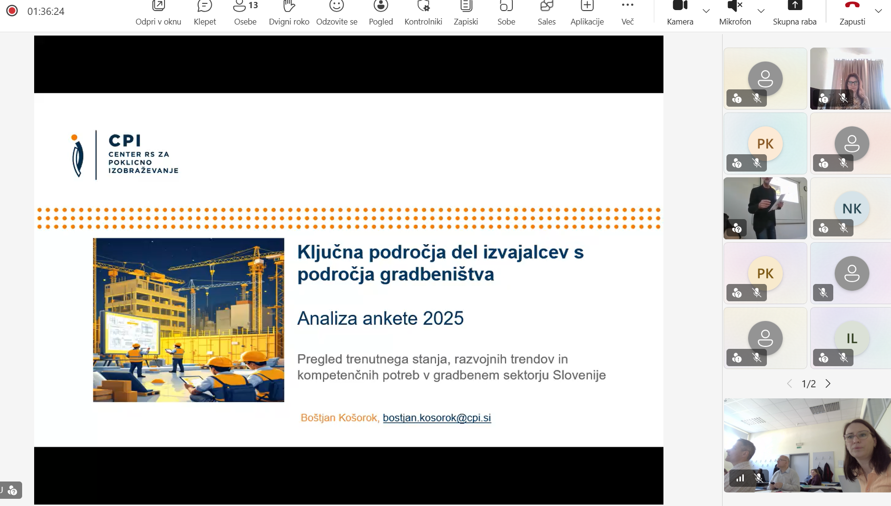Open Odzovite se reactions
Viewport: 891px width, 506px height.
(336, 12)
